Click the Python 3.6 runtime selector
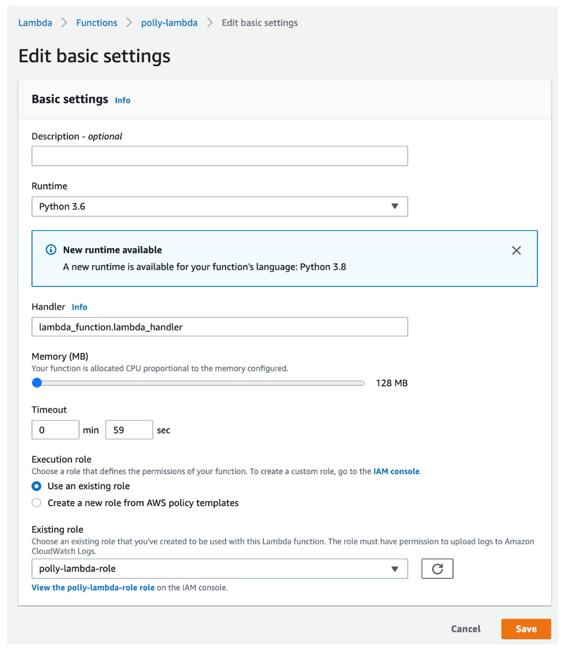Image resolution: width=567 pixels, height=648 pixels. (220, 206)
